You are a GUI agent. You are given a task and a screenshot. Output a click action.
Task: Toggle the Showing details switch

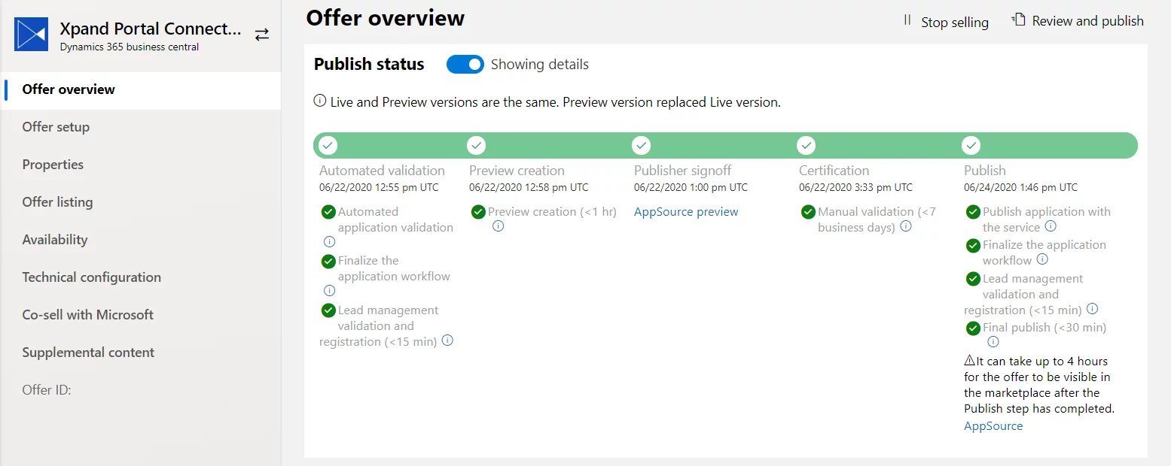465,65
